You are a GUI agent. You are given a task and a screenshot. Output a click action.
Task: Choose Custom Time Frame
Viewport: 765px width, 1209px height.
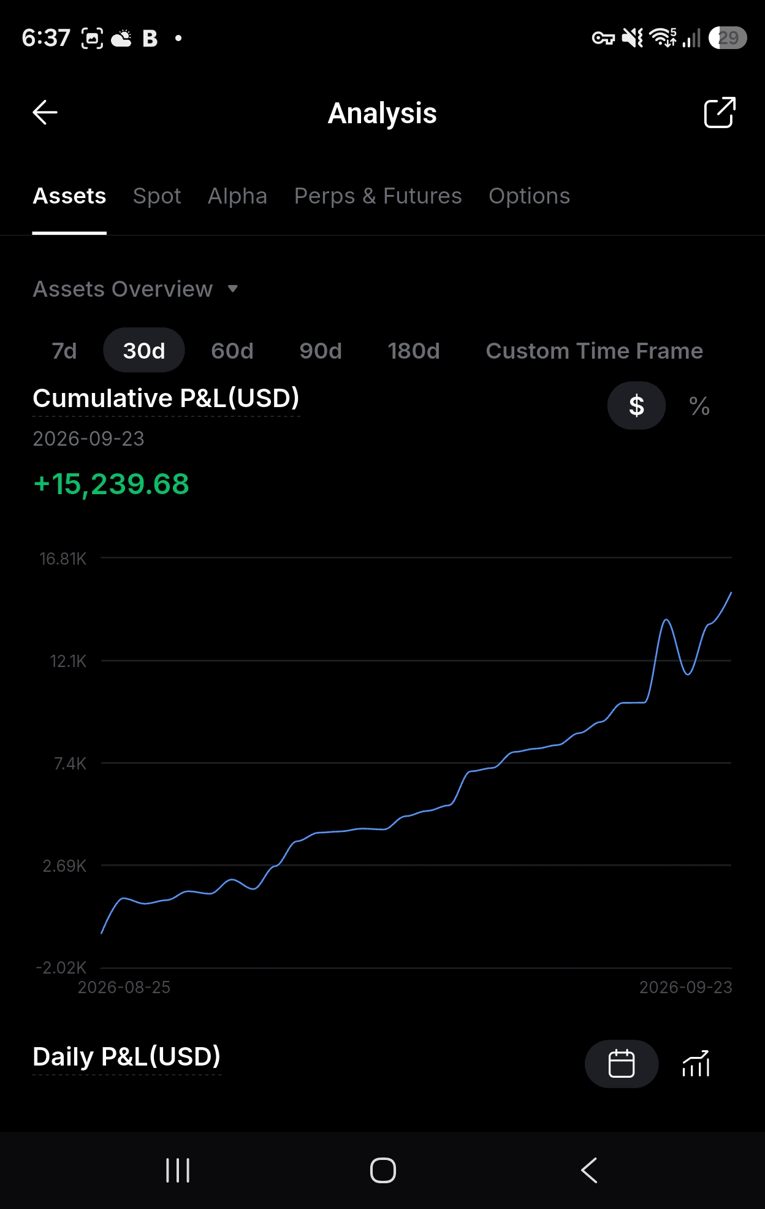tap(594, 351)
